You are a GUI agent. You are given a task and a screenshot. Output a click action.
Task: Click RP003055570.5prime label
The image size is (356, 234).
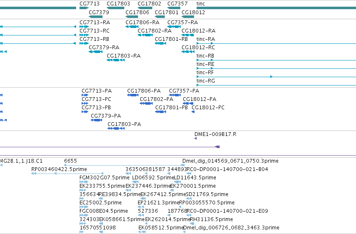pyautogui.click(x=207, y=203)
